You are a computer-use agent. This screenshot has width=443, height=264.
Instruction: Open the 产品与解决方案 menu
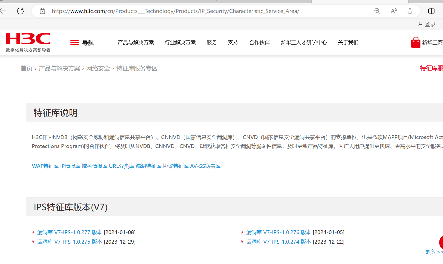tap(136, 42)
